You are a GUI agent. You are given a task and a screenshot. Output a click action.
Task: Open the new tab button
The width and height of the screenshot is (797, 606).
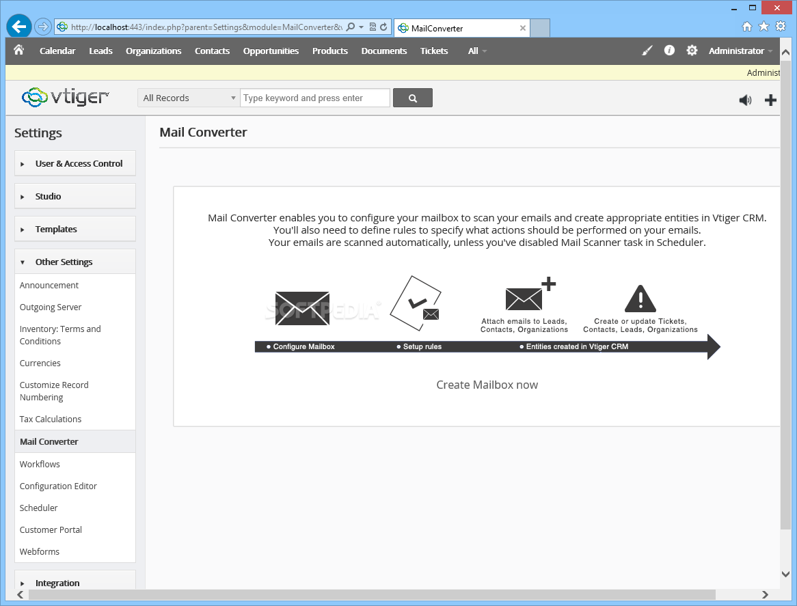pos(540,28)
